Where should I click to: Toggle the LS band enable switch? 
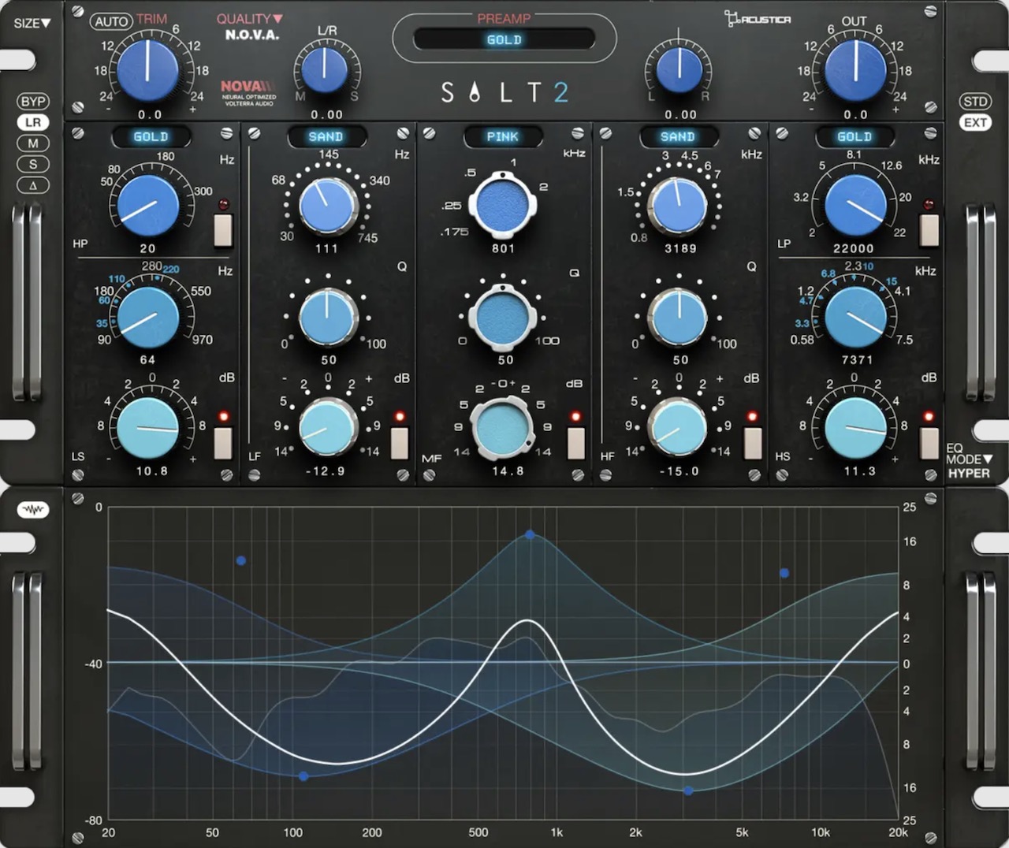224,441
